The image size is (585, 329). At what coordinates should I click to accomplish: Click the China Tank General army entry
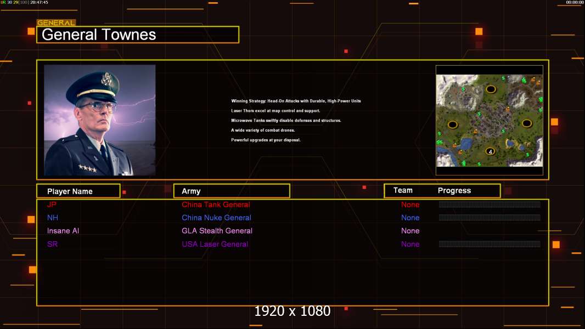[x=216, y=205]
